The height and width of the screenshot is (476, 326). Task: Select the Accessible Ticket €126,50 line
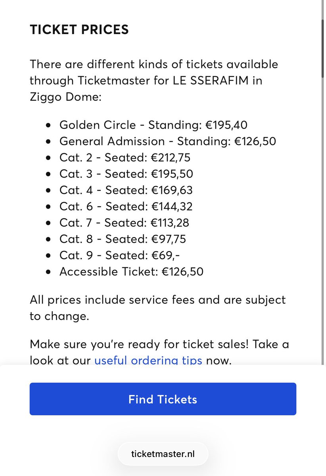[131, 271]
